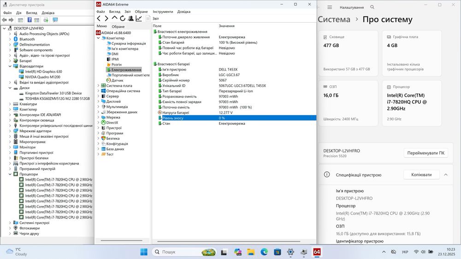Switch to Меню tab in AIDA64
Viewport: 461px width, 259px height.
coord(102,26)
